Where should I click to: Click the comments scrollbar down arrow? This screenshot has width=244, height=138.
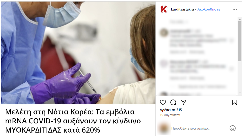pyautogui.click(x=240, y=93)
